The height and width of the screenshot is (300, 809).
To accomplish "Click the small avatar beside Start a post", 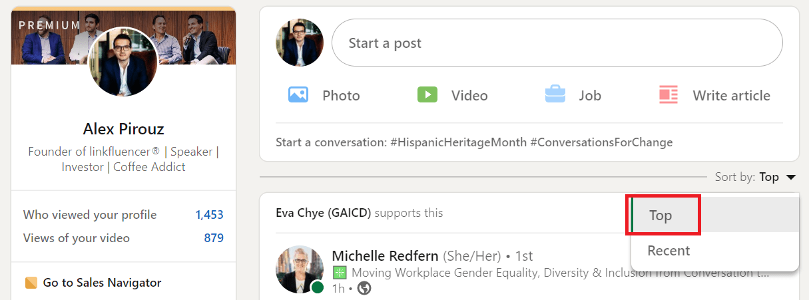I will tap(300, 43).
